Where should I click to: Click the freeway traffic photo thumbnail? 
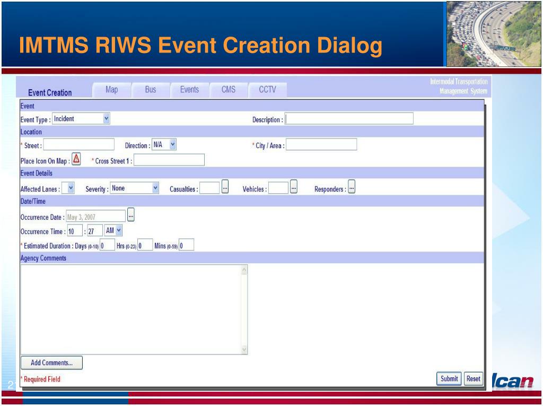[494, 34]
